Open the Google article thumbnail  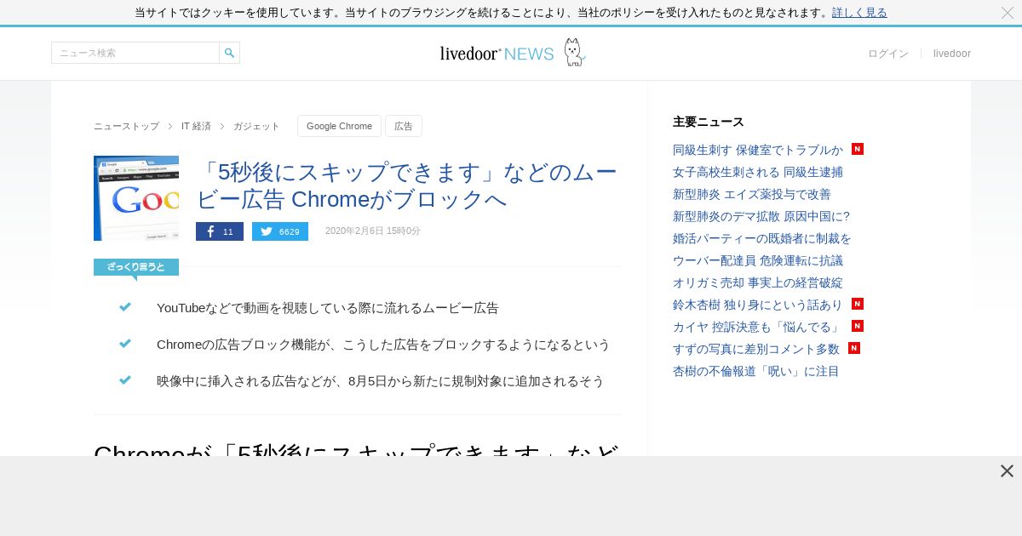tap(136, 198)
